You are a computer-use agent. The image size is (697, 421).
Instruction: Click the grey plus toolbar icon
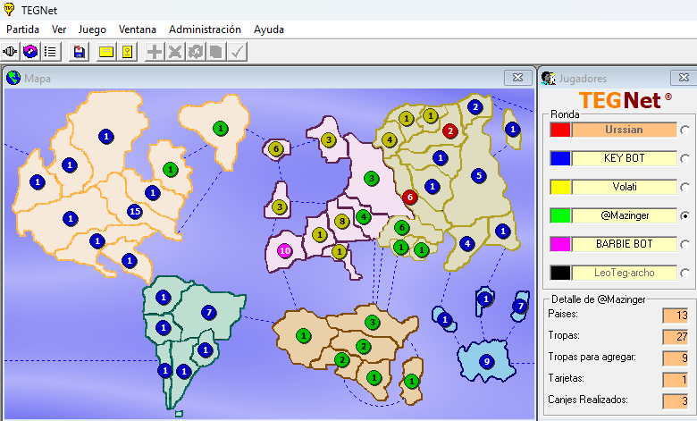tap(155, 52)
